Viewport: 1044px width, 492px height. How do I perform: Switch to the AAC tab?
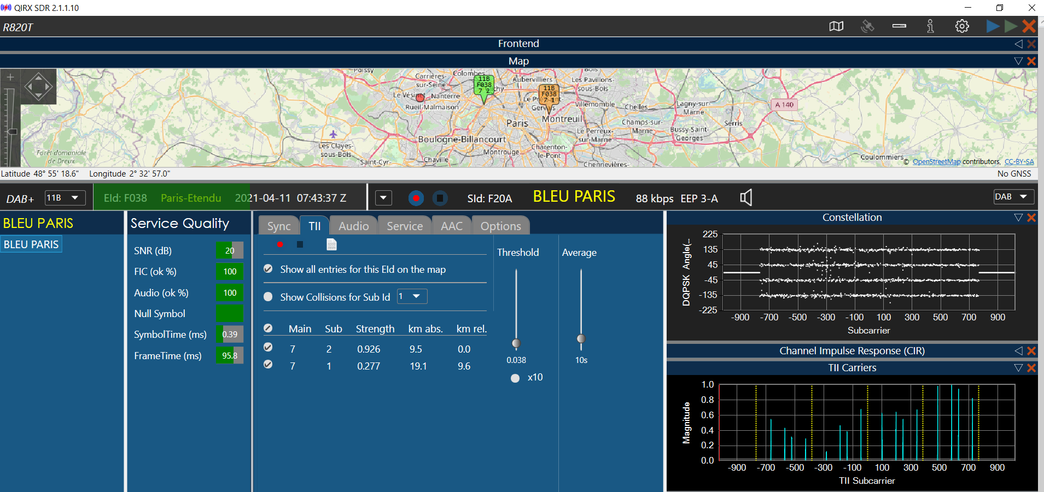452,226
